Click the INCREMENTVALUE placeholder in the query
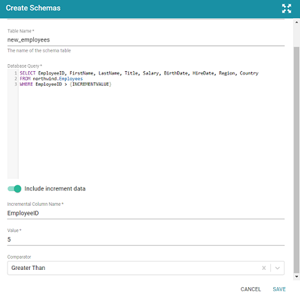 [90, 84]
